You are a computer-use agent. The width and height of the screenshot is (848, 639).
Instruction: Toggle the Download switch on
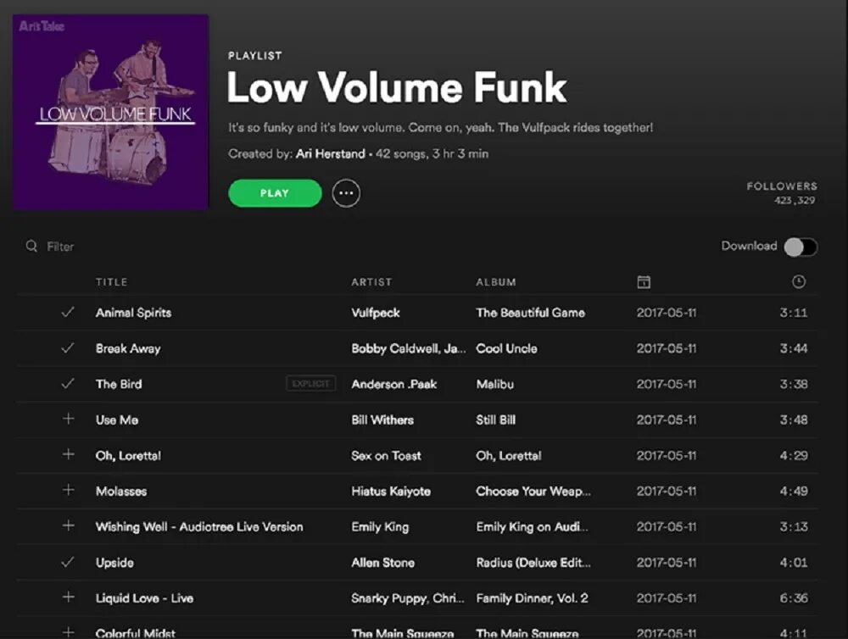coord(801,247)
